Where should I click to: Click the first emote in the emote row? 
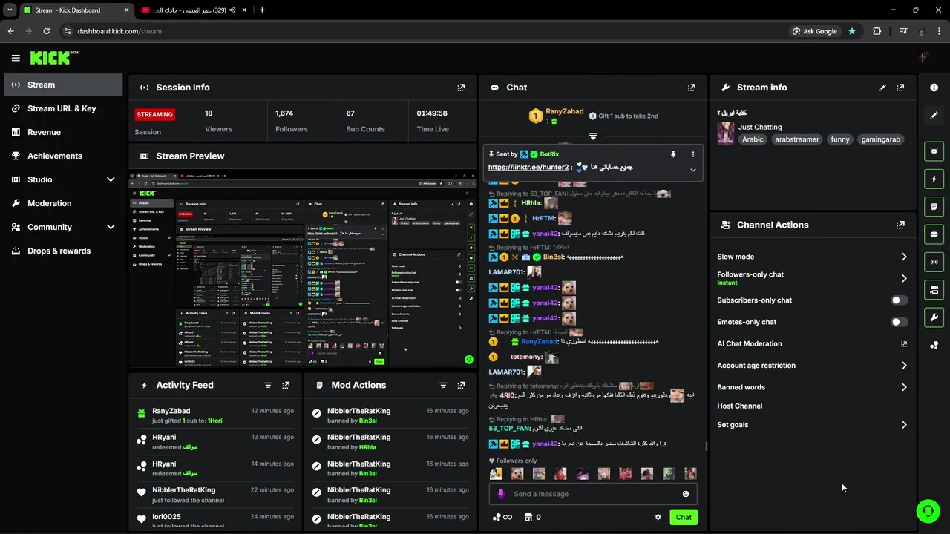point(495,473)
